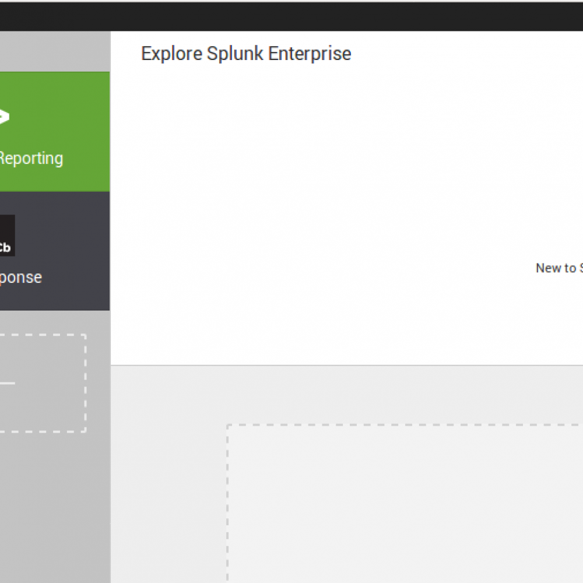
Task: Open the app via its black Cb logo
Action: [6, 236]
